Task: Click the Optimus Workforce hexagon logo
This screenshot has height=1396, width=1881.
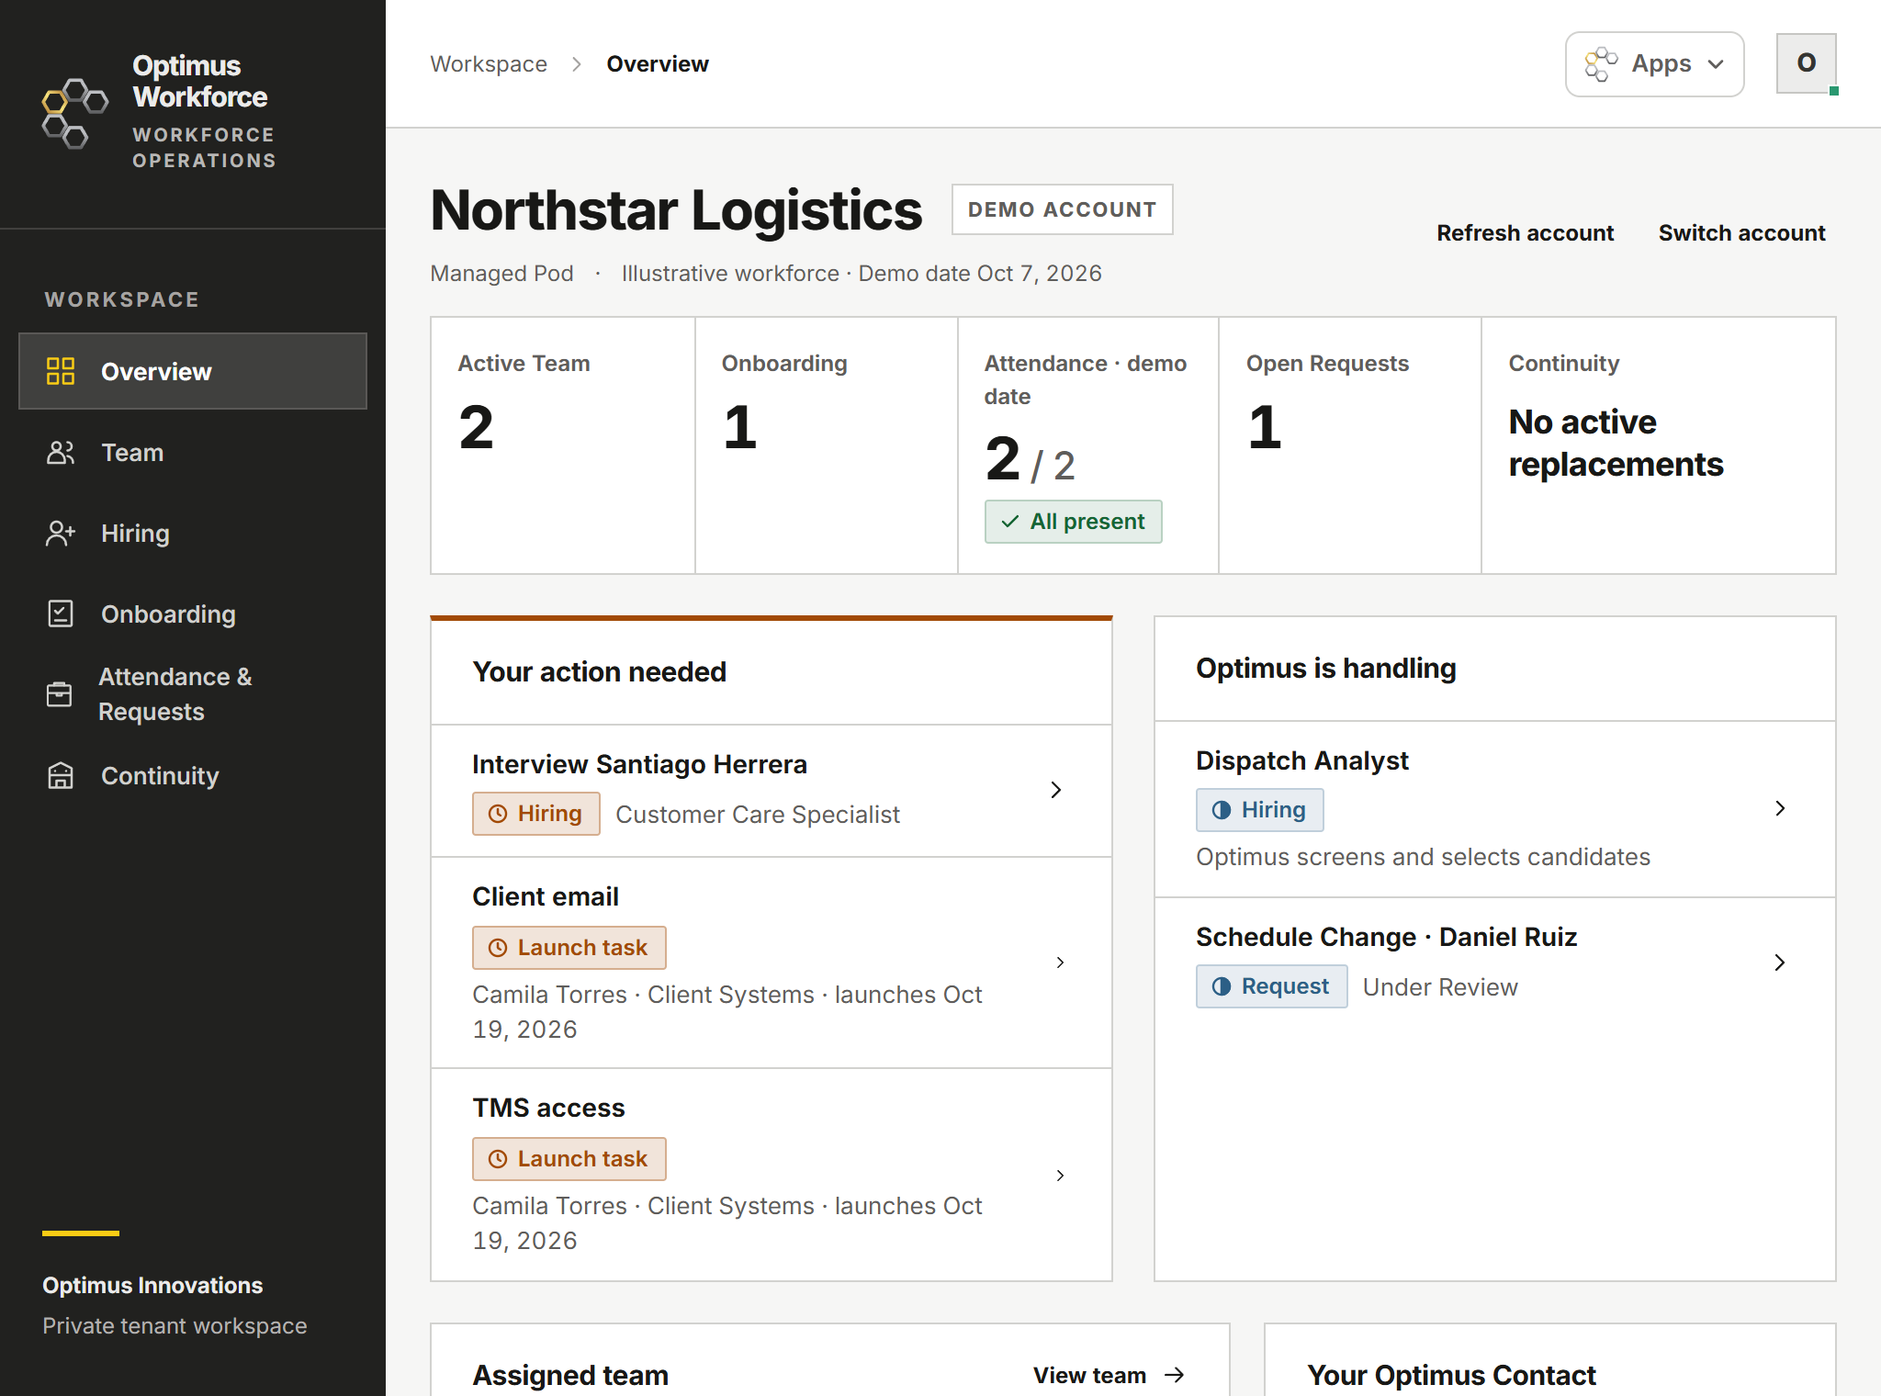Action: [x=74, y=113]
